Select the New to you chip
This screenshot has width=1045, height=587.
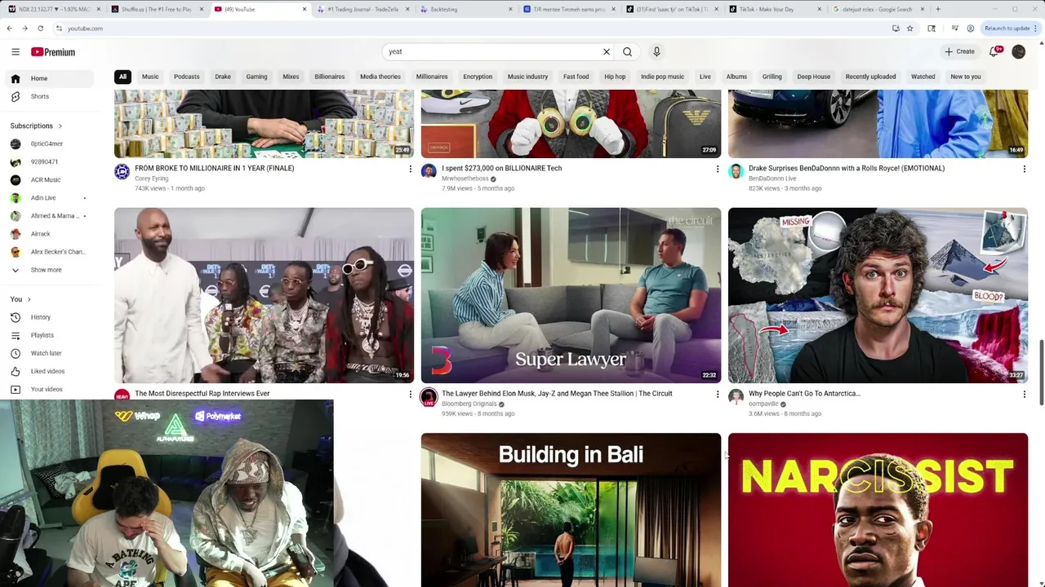coord(966,77)
